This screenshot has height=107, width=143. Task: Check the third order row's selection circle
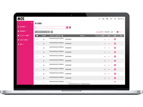click(x=37, y=48)
